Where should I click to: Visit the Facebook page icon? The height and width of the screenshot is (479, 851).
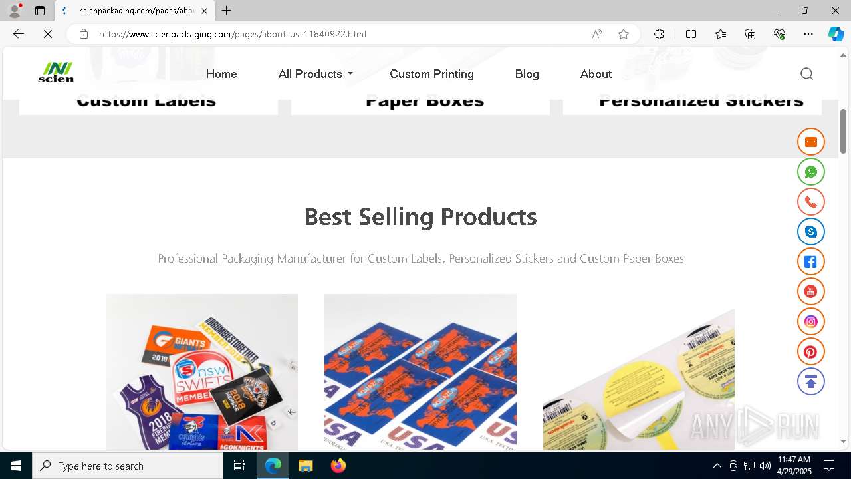click(810, 261)
